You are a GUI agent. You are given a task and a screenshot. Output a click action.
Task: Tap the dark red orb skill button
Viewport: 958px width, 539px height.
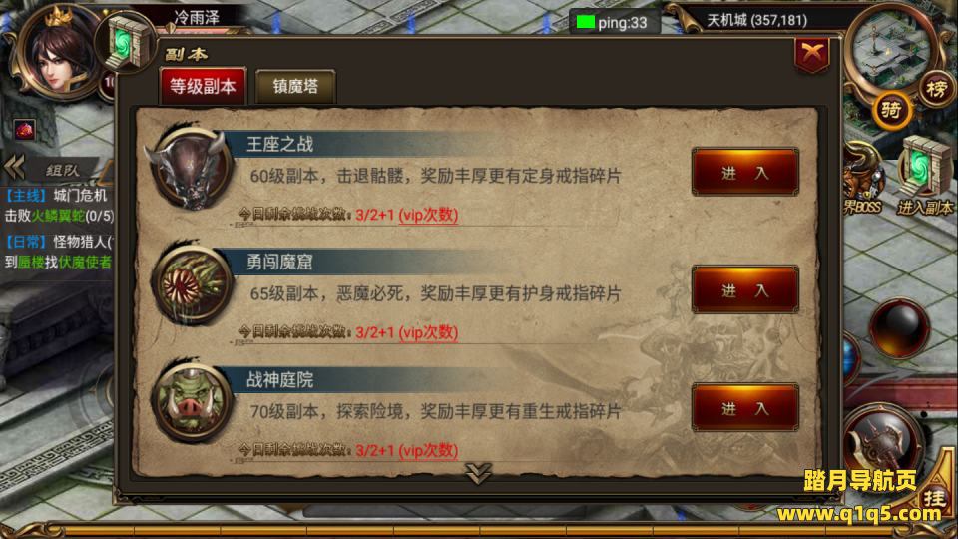tap(898, 328)
